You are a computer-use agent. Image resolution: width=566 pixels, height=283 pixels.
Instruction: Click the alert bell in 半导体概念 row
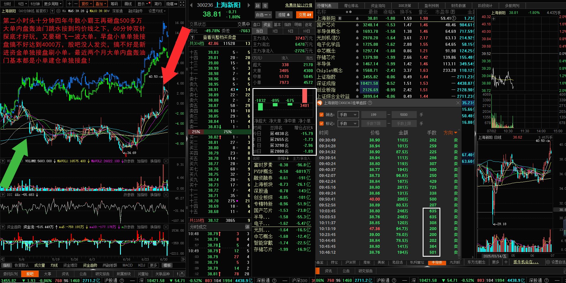357,31
